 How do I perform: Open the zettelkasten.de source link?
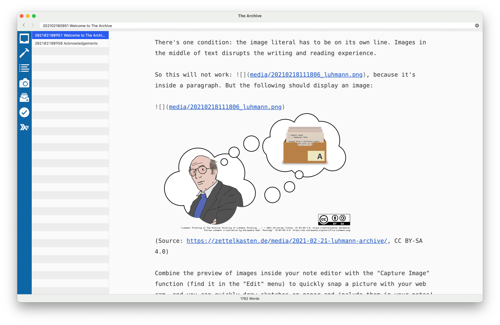(287, 241)
